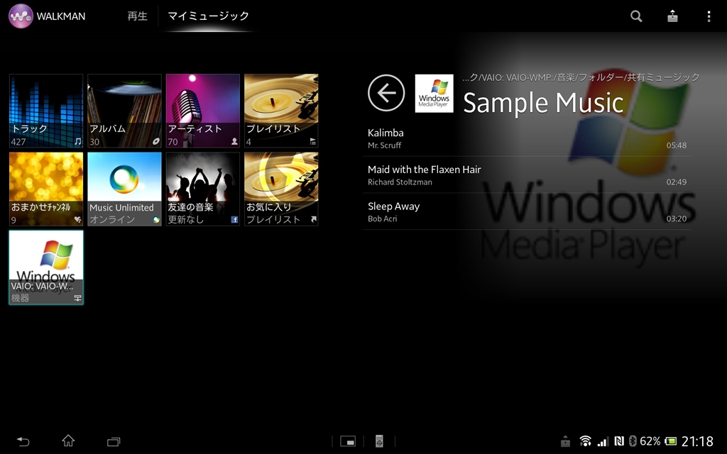Tap the Throw share icon in top bar
This screenshot has height=454, width=727.
tap(672, 16)
